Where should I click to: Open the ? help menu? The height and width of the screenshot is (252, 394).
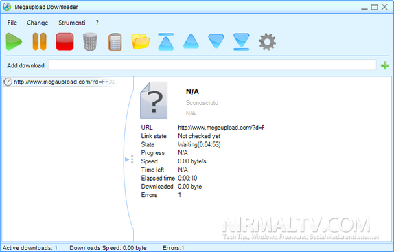97,23
